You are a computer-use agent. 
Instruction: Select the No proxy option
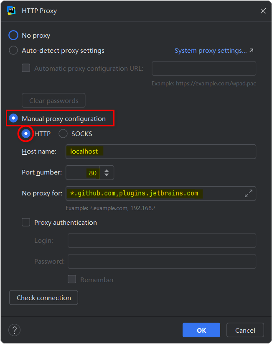(x=13, y=36)
